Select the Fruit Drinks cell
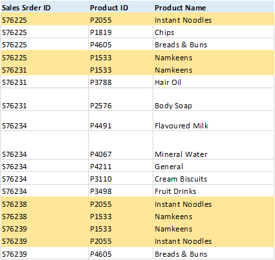The image size is (275, 260). click(x=214, y=191)
